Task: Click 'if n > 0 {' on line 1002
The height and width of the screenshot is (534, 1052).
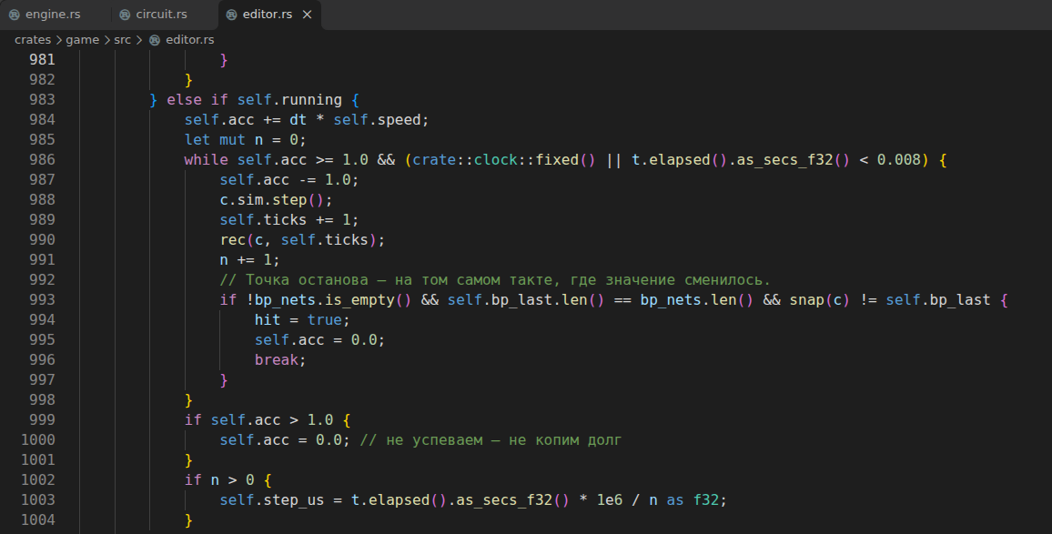Action: coord(228,480)
